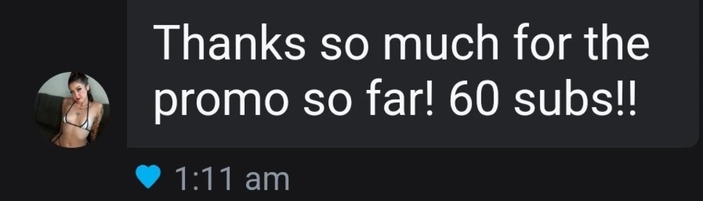Screen dimensions: 703x201
Task: Click "am" in the message time label
Action: tap(267, 180)
